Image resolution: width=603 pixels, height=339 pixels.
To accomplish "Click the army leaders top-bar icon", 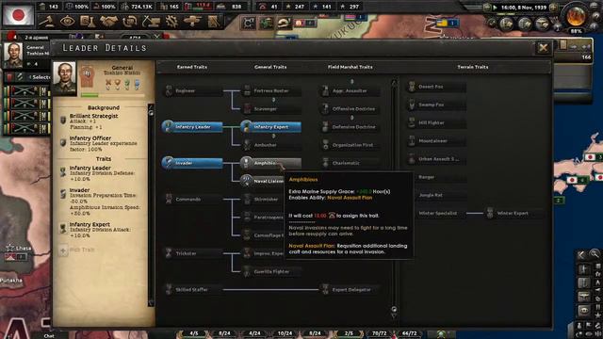I will 248,24.
